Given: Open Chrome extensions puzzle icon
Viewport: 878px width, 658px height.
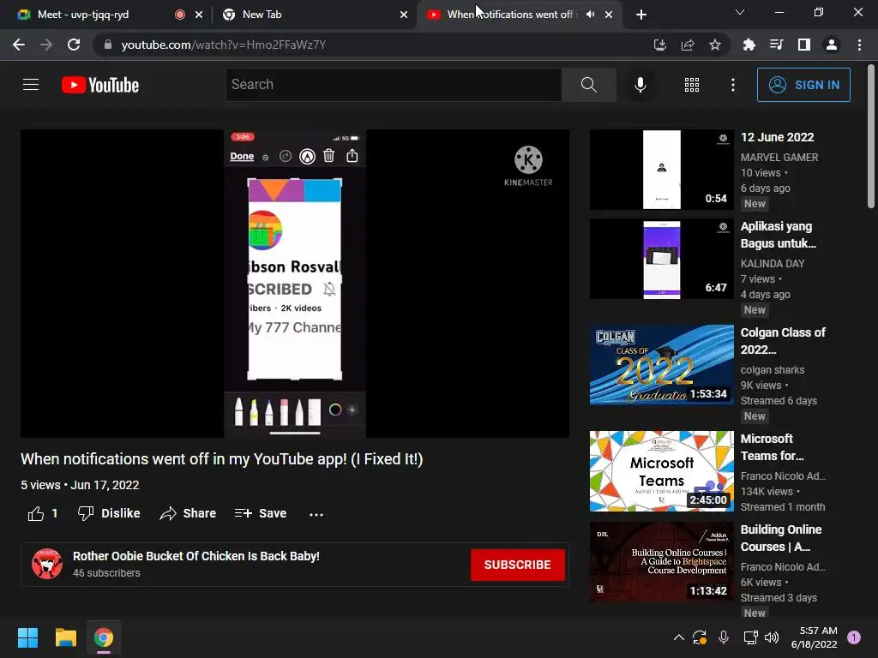Looking at the screenshot, I should 749,45.
